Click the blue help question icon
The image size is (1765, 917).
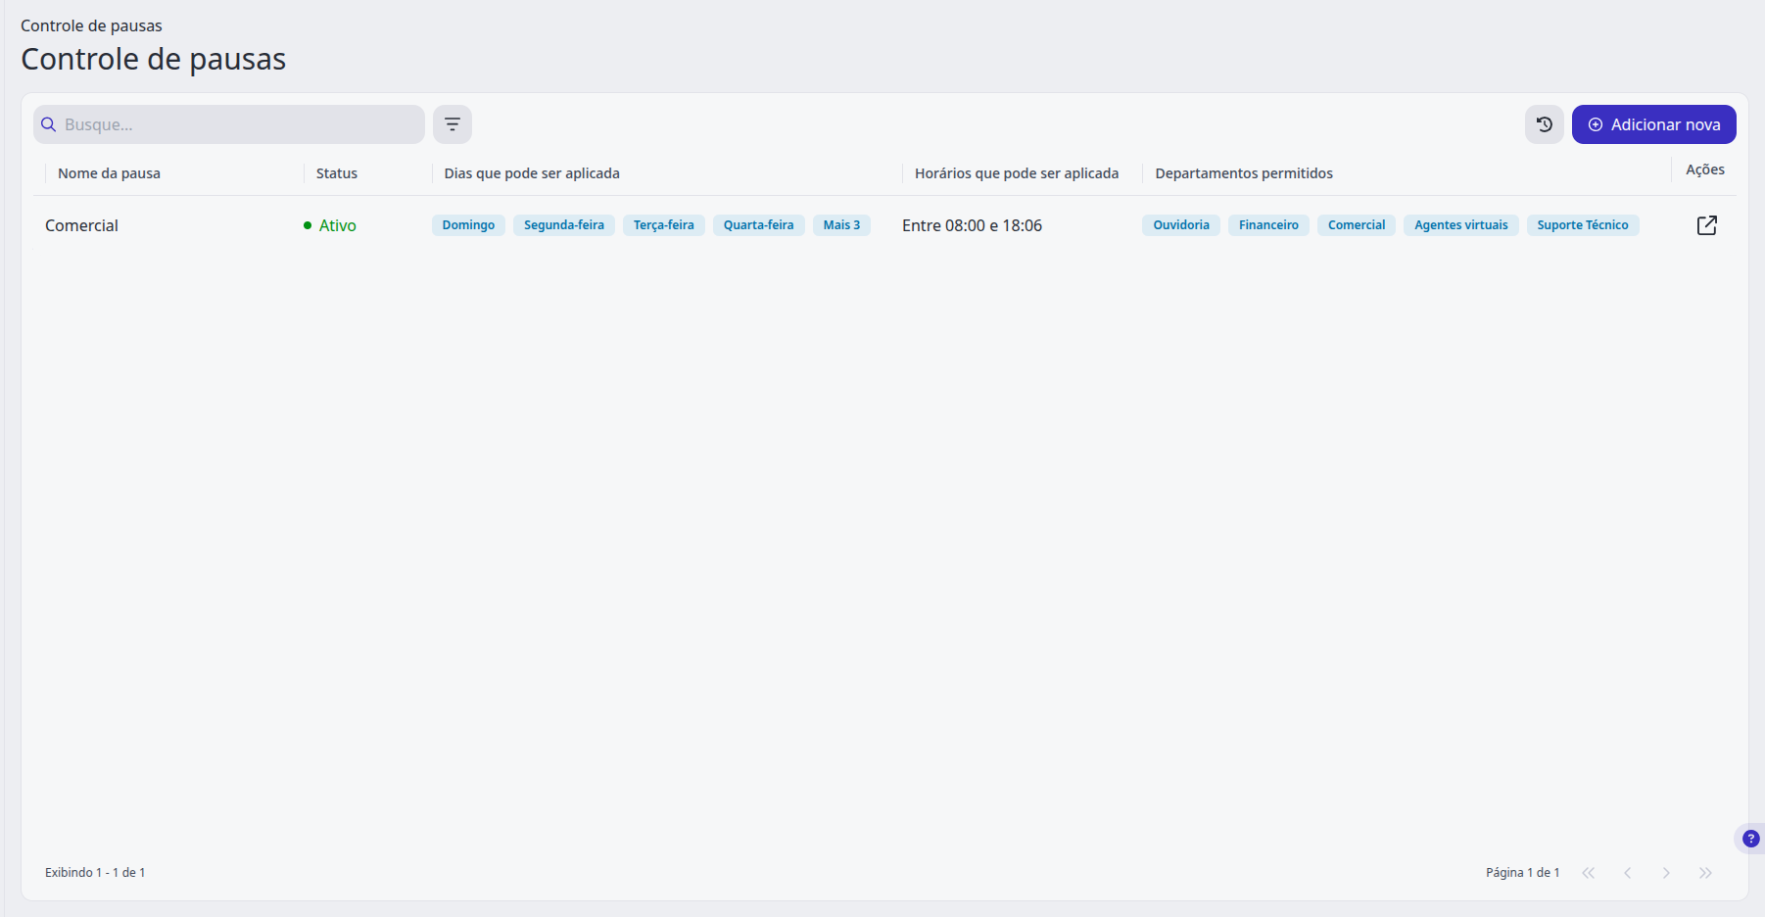pyautogui.click(x=1751, y=839)
